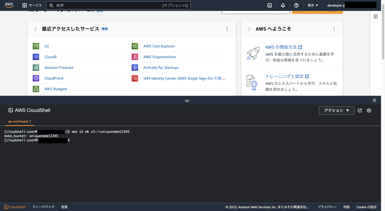The height and width of the screenshot is (211, 385).
Task: Click 情報 link next to 最近アクセスしたサービス
Action: 105,29
